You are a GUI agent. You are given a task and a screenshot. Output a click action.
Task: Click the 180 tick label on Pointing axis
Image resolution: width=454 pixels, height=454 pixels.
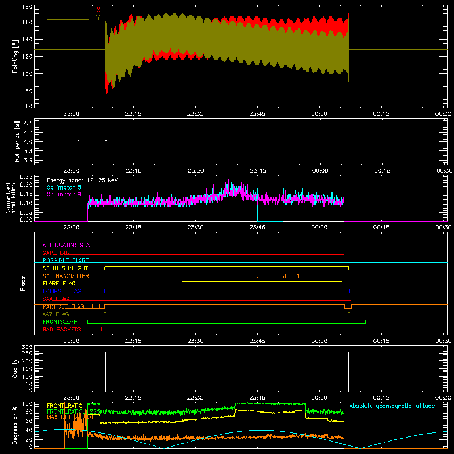pyautogui.click(x=27, y=6)
